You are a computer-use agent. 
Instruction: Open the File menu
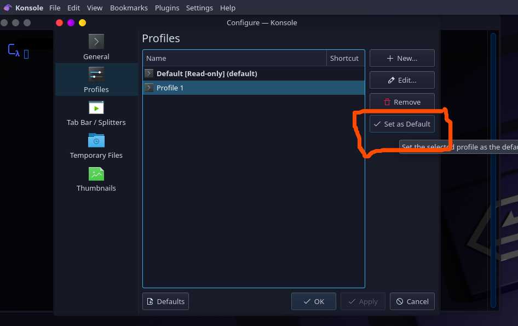pyautogui.click(x=55, y=8)
